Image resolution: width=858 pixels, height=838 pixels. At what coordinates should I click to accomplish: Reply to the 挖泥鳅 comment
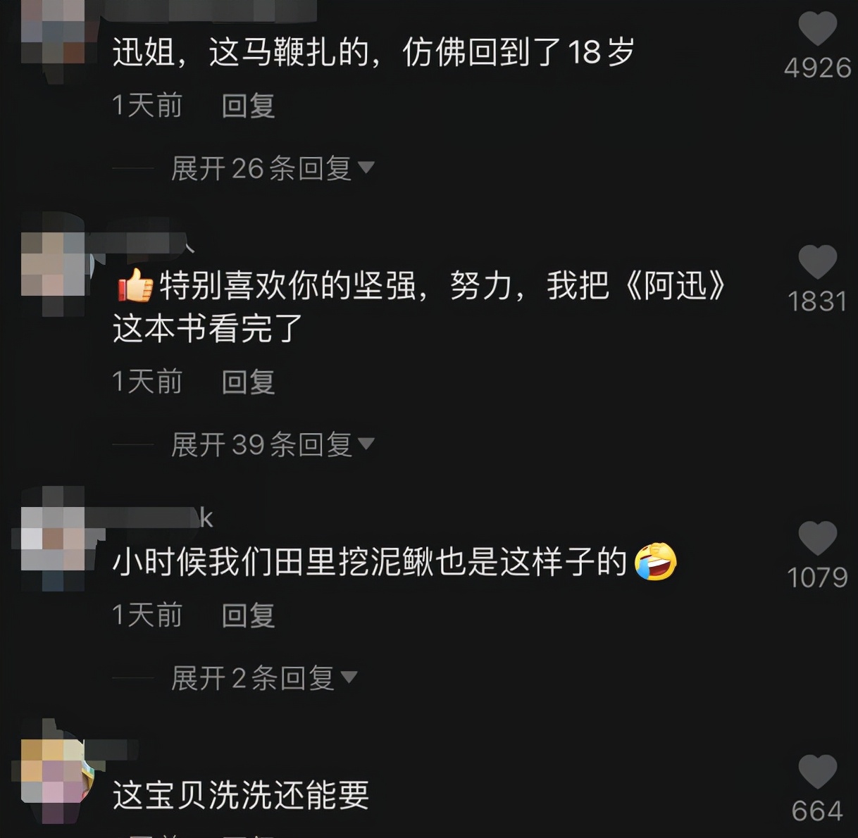click(x=248, y=615)
